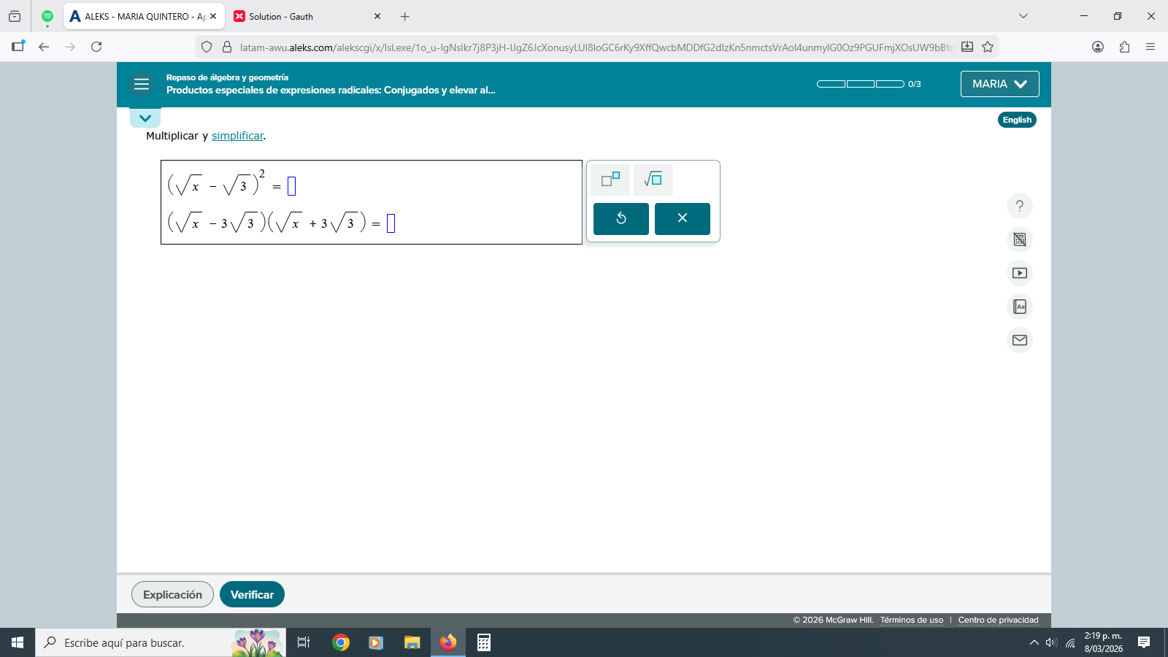Viewport: 1168px width, 657px height.
Task: Open the browser tab list dropdown
Action: (1023, 16)
